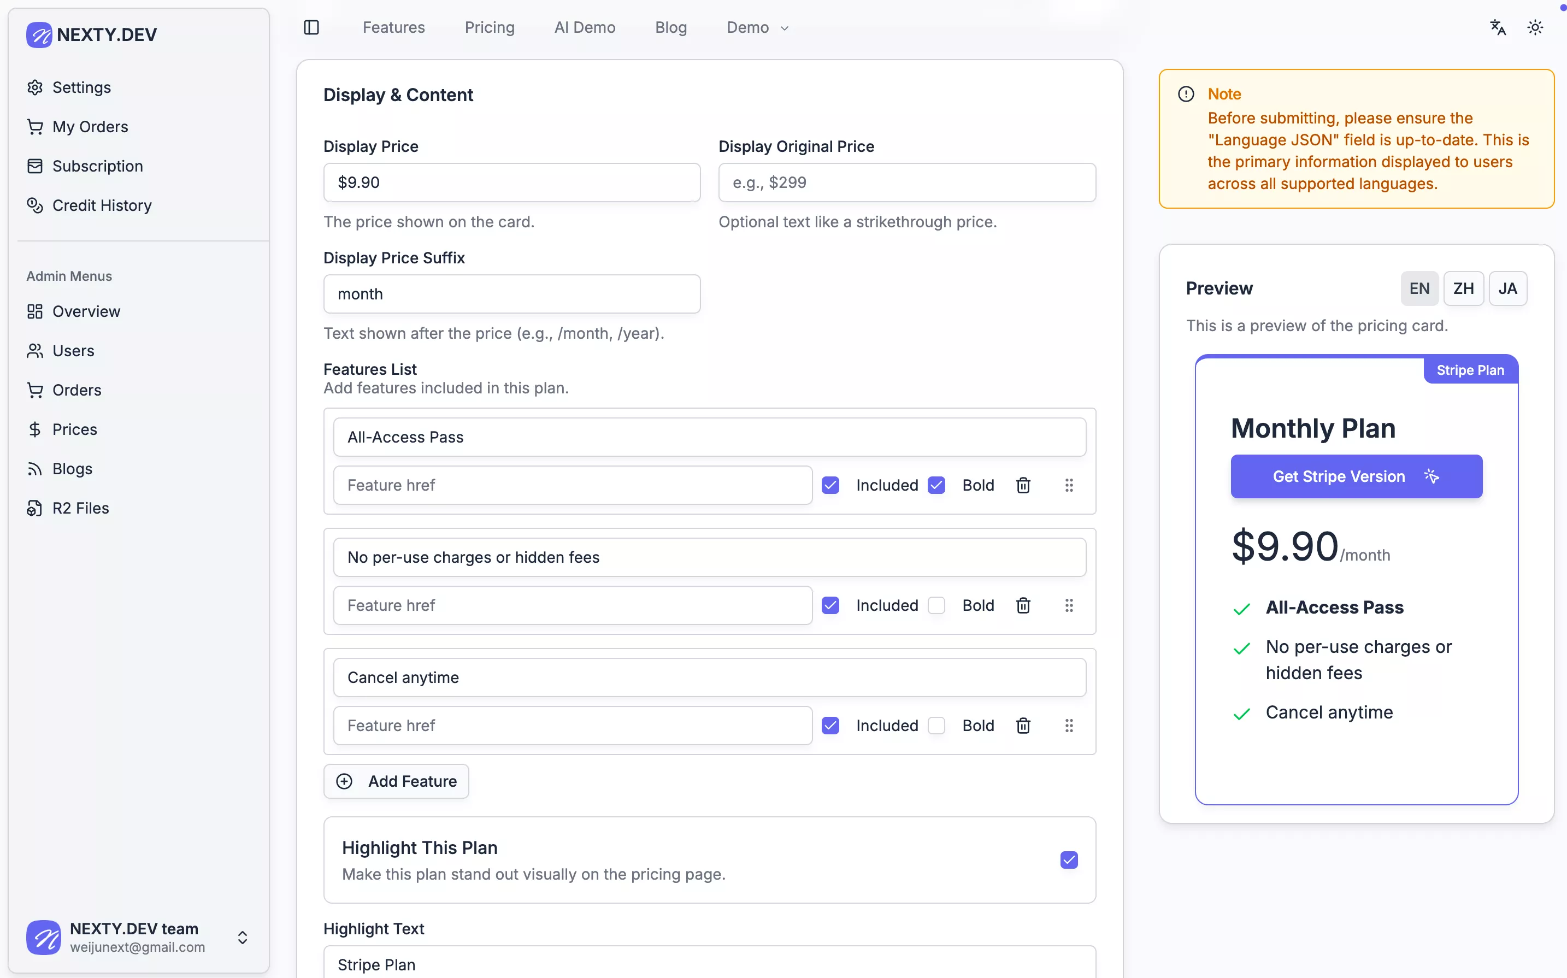Open R2 Files from the sidebar
1567x978 pixels.
[x=80, y=508]
